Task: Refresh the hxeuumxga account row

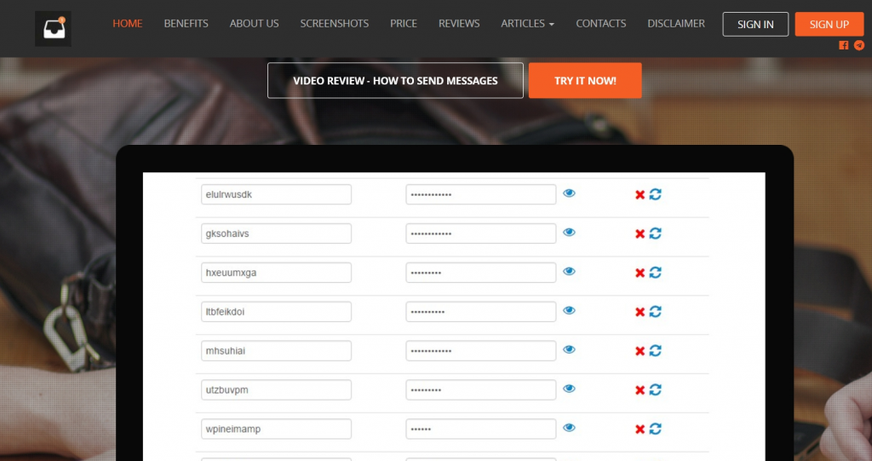Action: pos(655,273)
